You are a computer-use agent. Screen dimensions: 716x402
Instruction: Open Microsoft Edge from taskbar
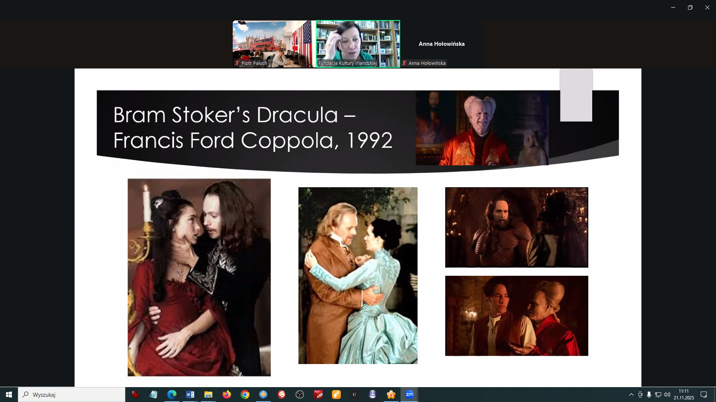pyautogui.click(x=172, y=395)
